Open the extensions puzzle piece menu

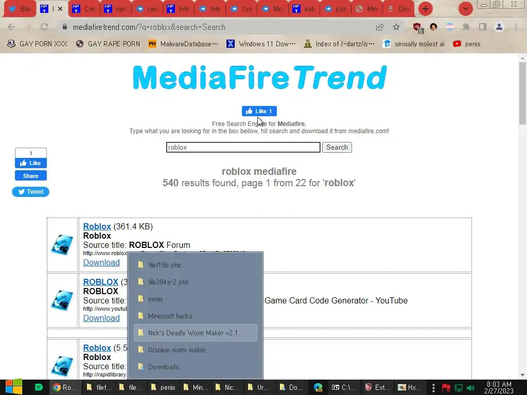coord(466,27)
